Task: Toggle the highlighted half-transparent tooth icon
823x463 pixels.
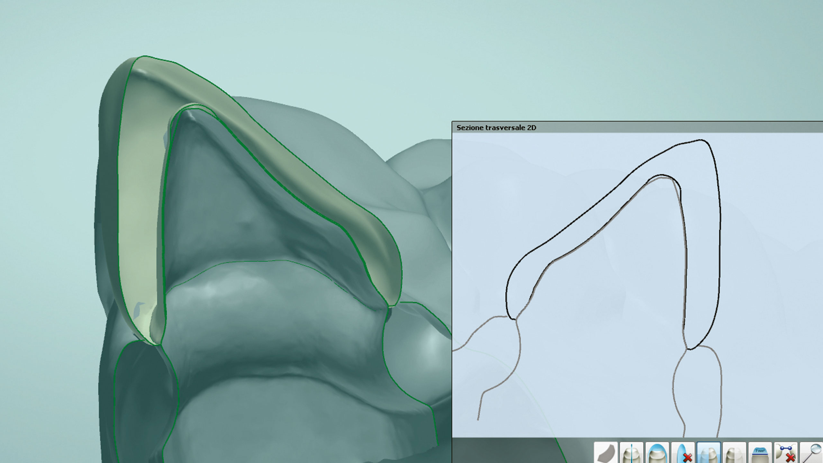Action: (x=709, y=453)
